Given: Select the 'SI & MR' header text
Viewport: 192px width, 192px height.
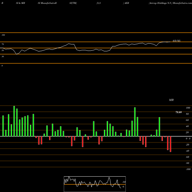Looking at the screenshot, I should [x=20, y=3].
